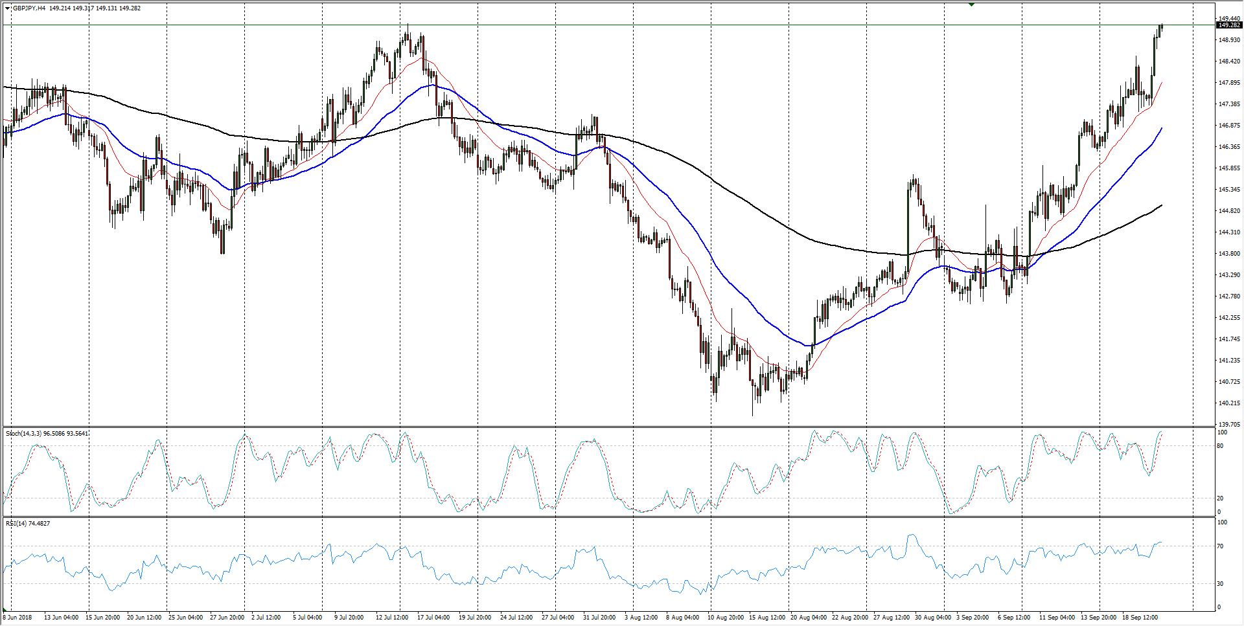Select the RSI(14) indicator label
Viewport: 1244px width, 626px height.
pos(16,523)
